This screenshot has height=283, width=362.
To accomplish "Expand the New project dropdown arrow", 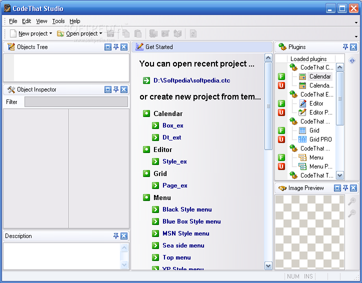I will (x=50, y=33).
